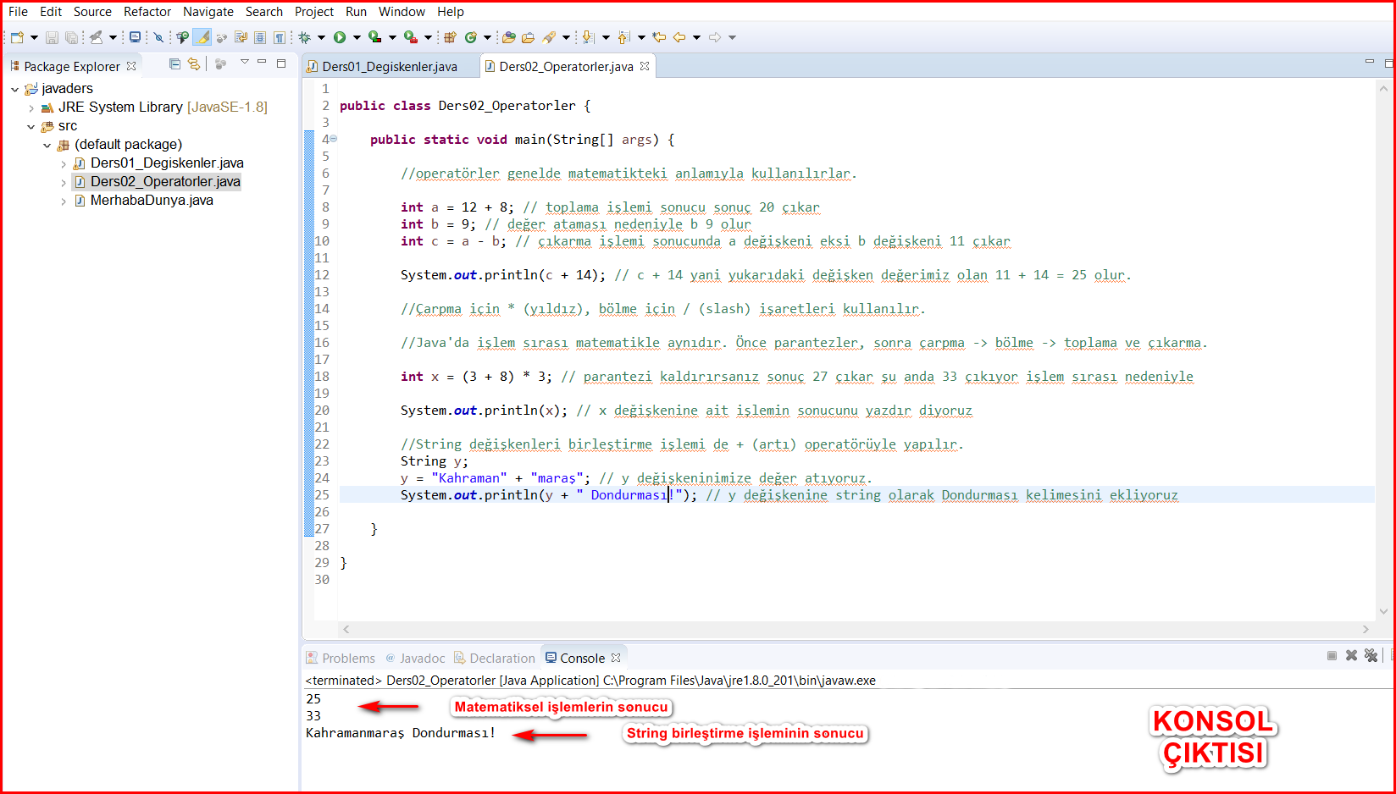Image resolution: width=1396 pixels, height=794 pixels.
Task: Close the Ders02_Operatorler.java editor tab
Action: [645, 66]
